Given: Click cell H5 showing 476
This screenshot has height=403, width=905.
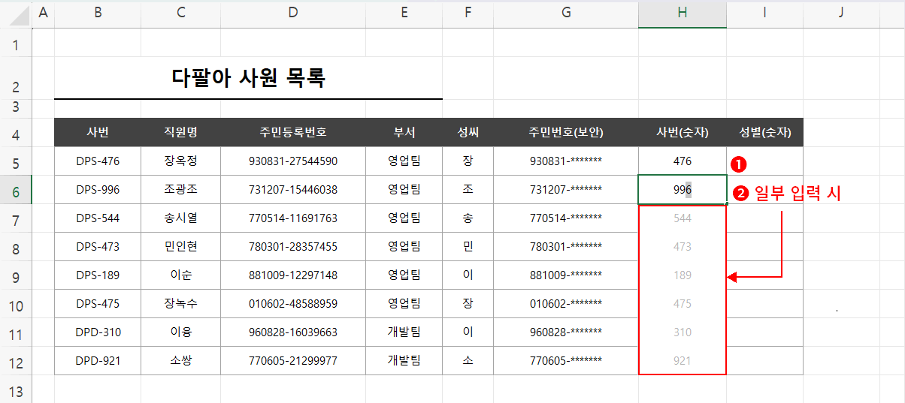Looking at the screenshot, I should [683, 161].
